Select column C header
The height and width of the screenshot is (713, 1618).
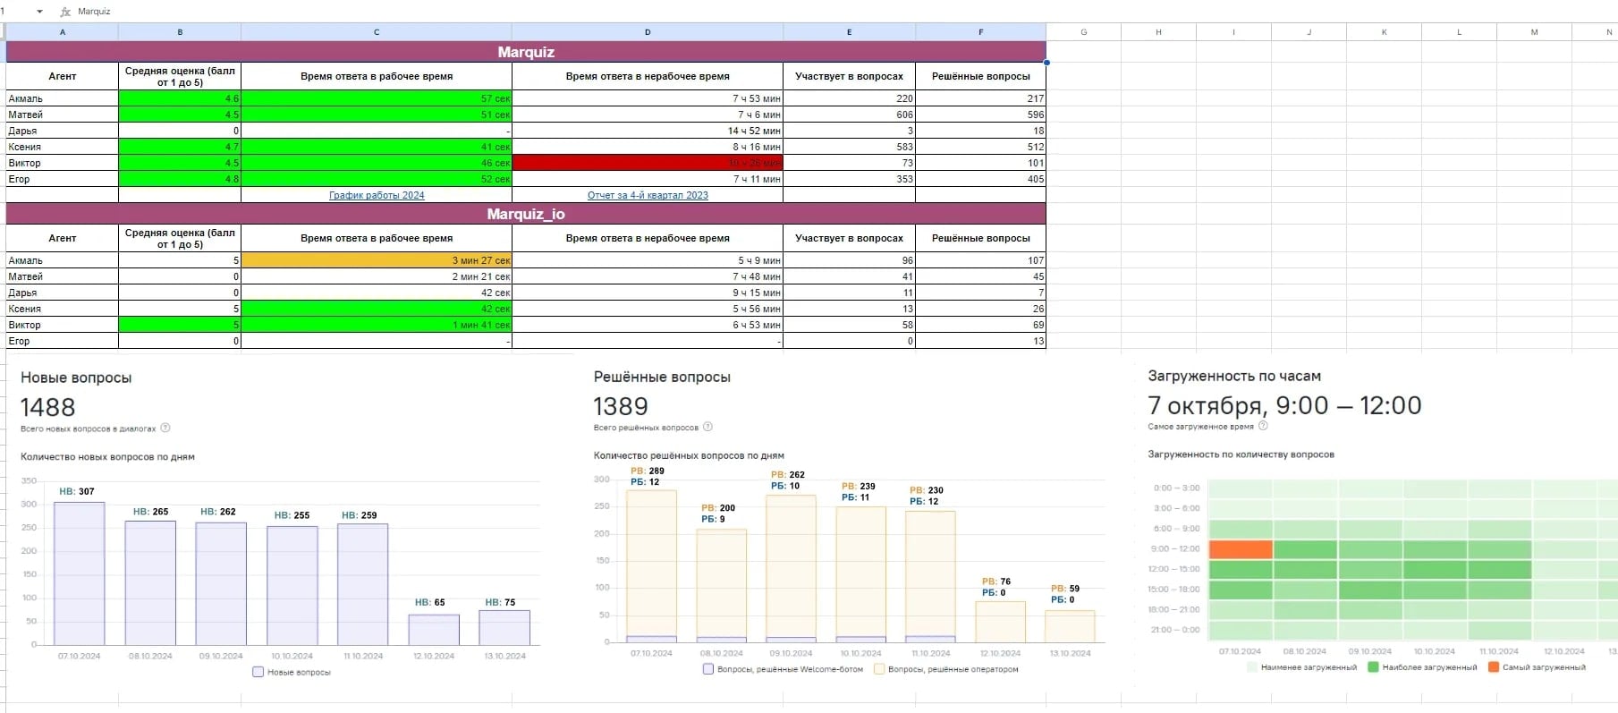coord(377,32)
